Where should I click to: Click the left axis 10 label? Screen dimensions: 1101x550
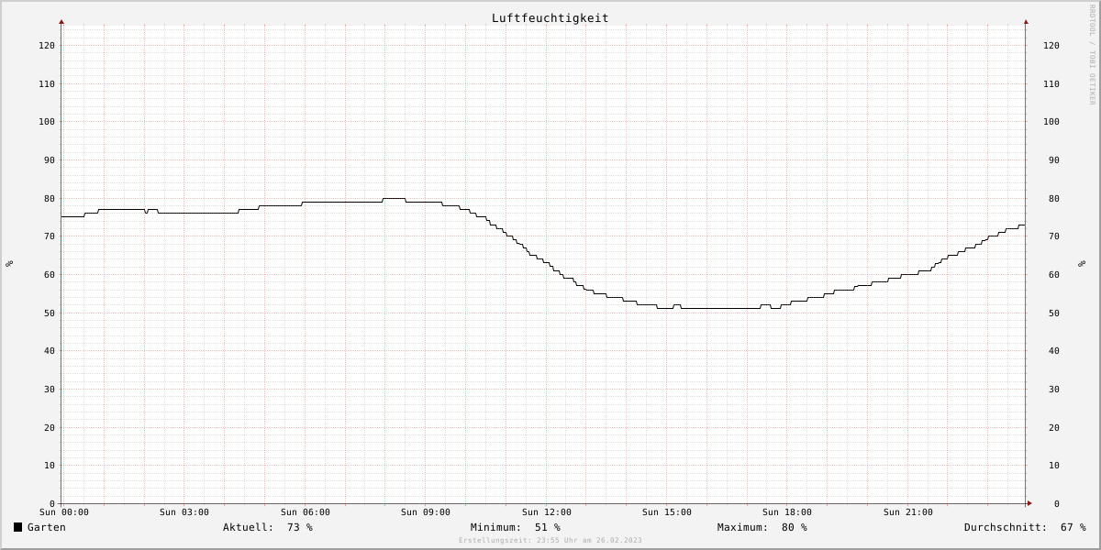coord(50,466)
